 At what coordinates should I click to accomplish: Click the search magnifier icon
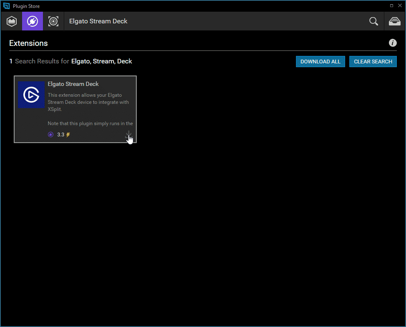pos(373,21)
